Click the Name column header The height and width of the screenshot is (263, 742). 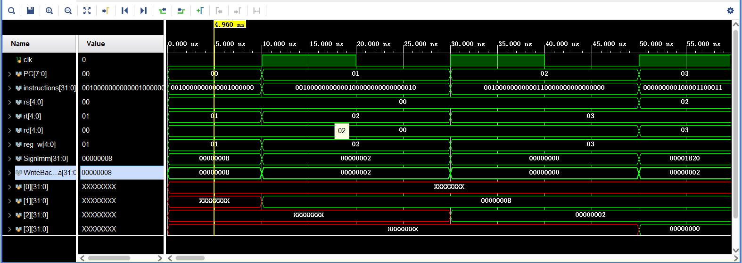tap(39, 44)
